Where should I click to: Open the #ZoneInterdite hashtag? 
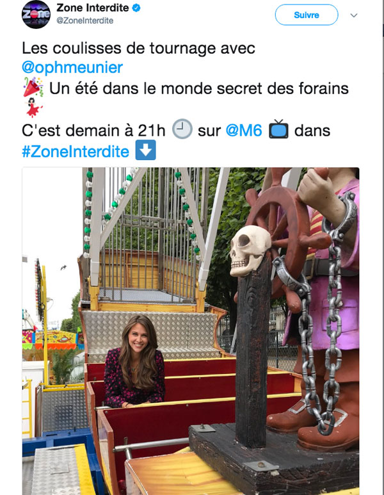76,151
